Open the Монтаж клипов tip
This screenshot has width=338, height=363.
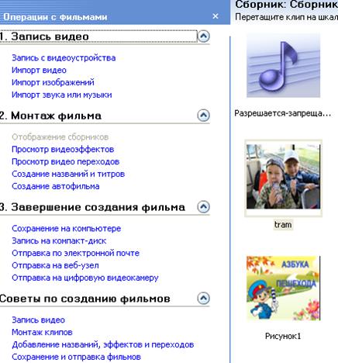pos(42,332)
